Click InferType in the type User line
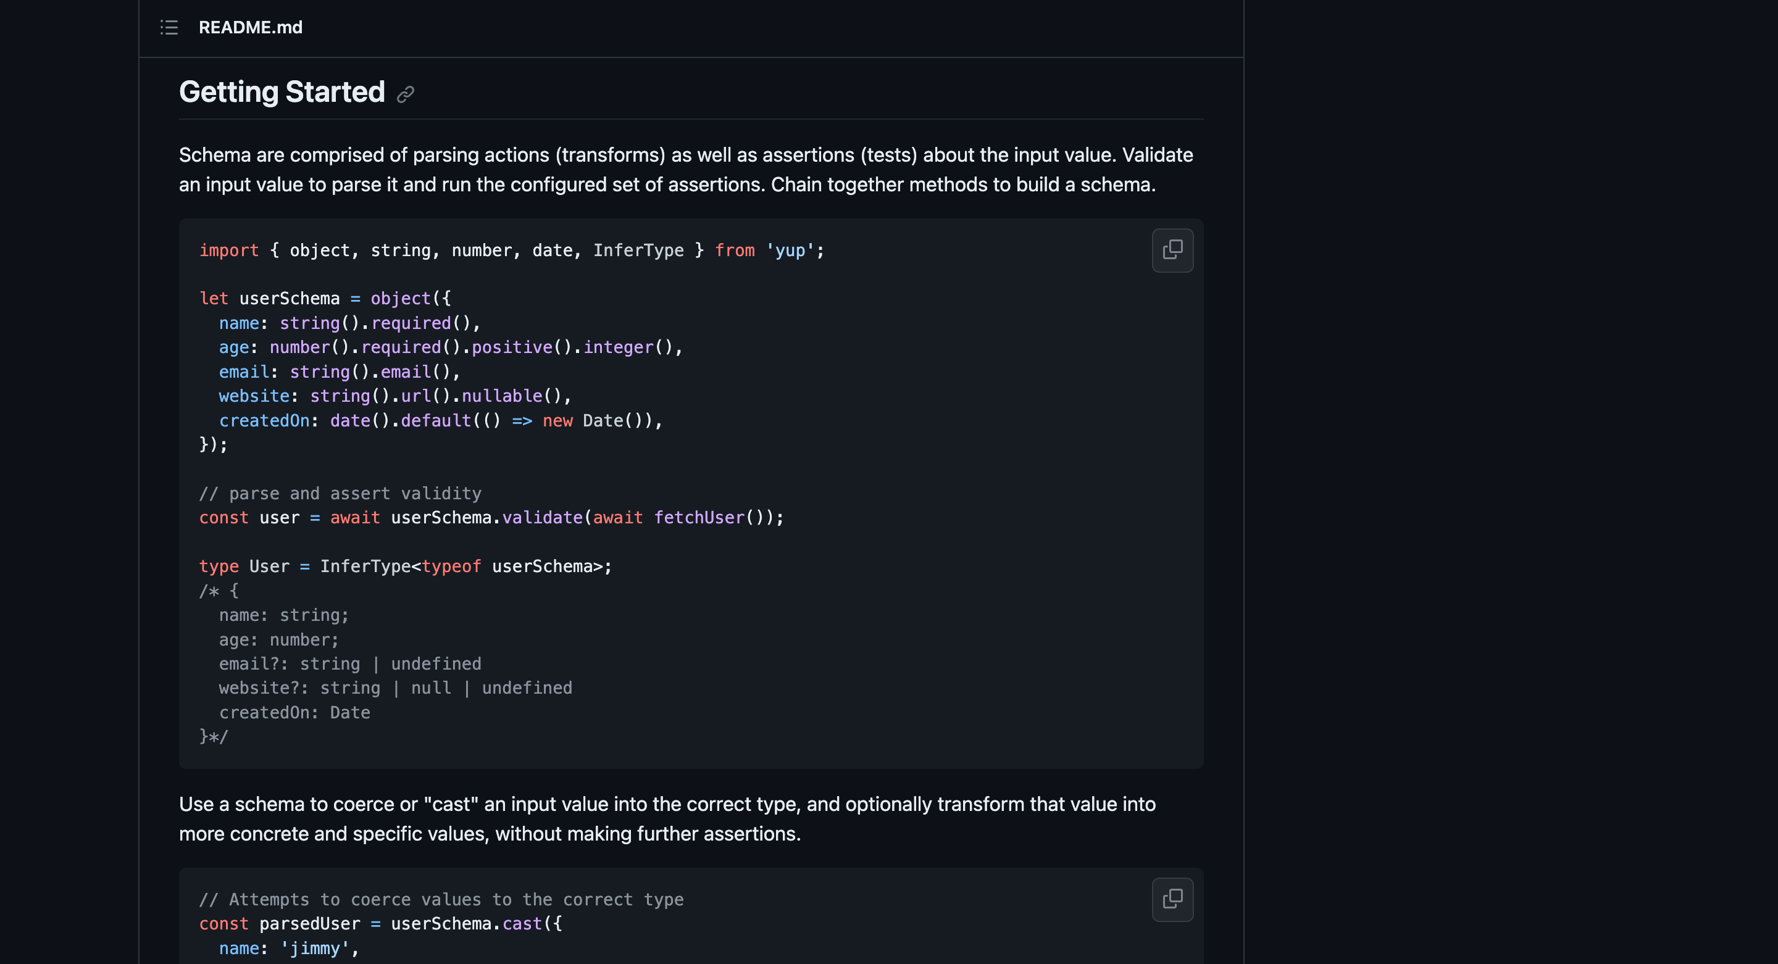Viewport: 1778px width, 964px height. 365,567
